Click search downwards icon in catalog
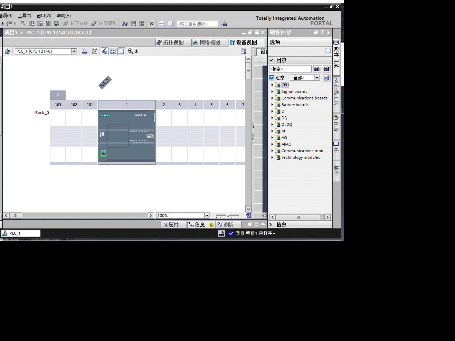455x341 pixels. 317,69
